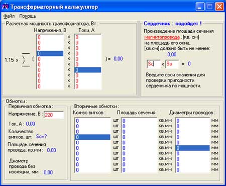The height and width of the screenshot is (186, 226).
Task: Click the So input field
Action: click(172, 64)
